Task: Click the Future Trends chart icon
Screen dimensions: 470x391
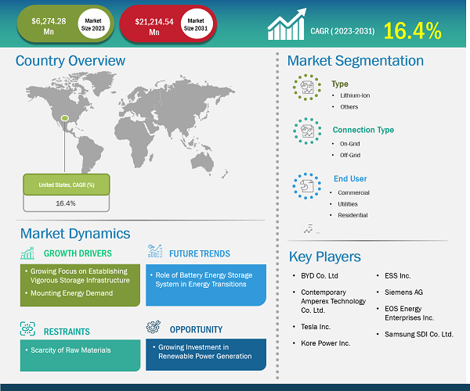Action: tap(155, 251)
